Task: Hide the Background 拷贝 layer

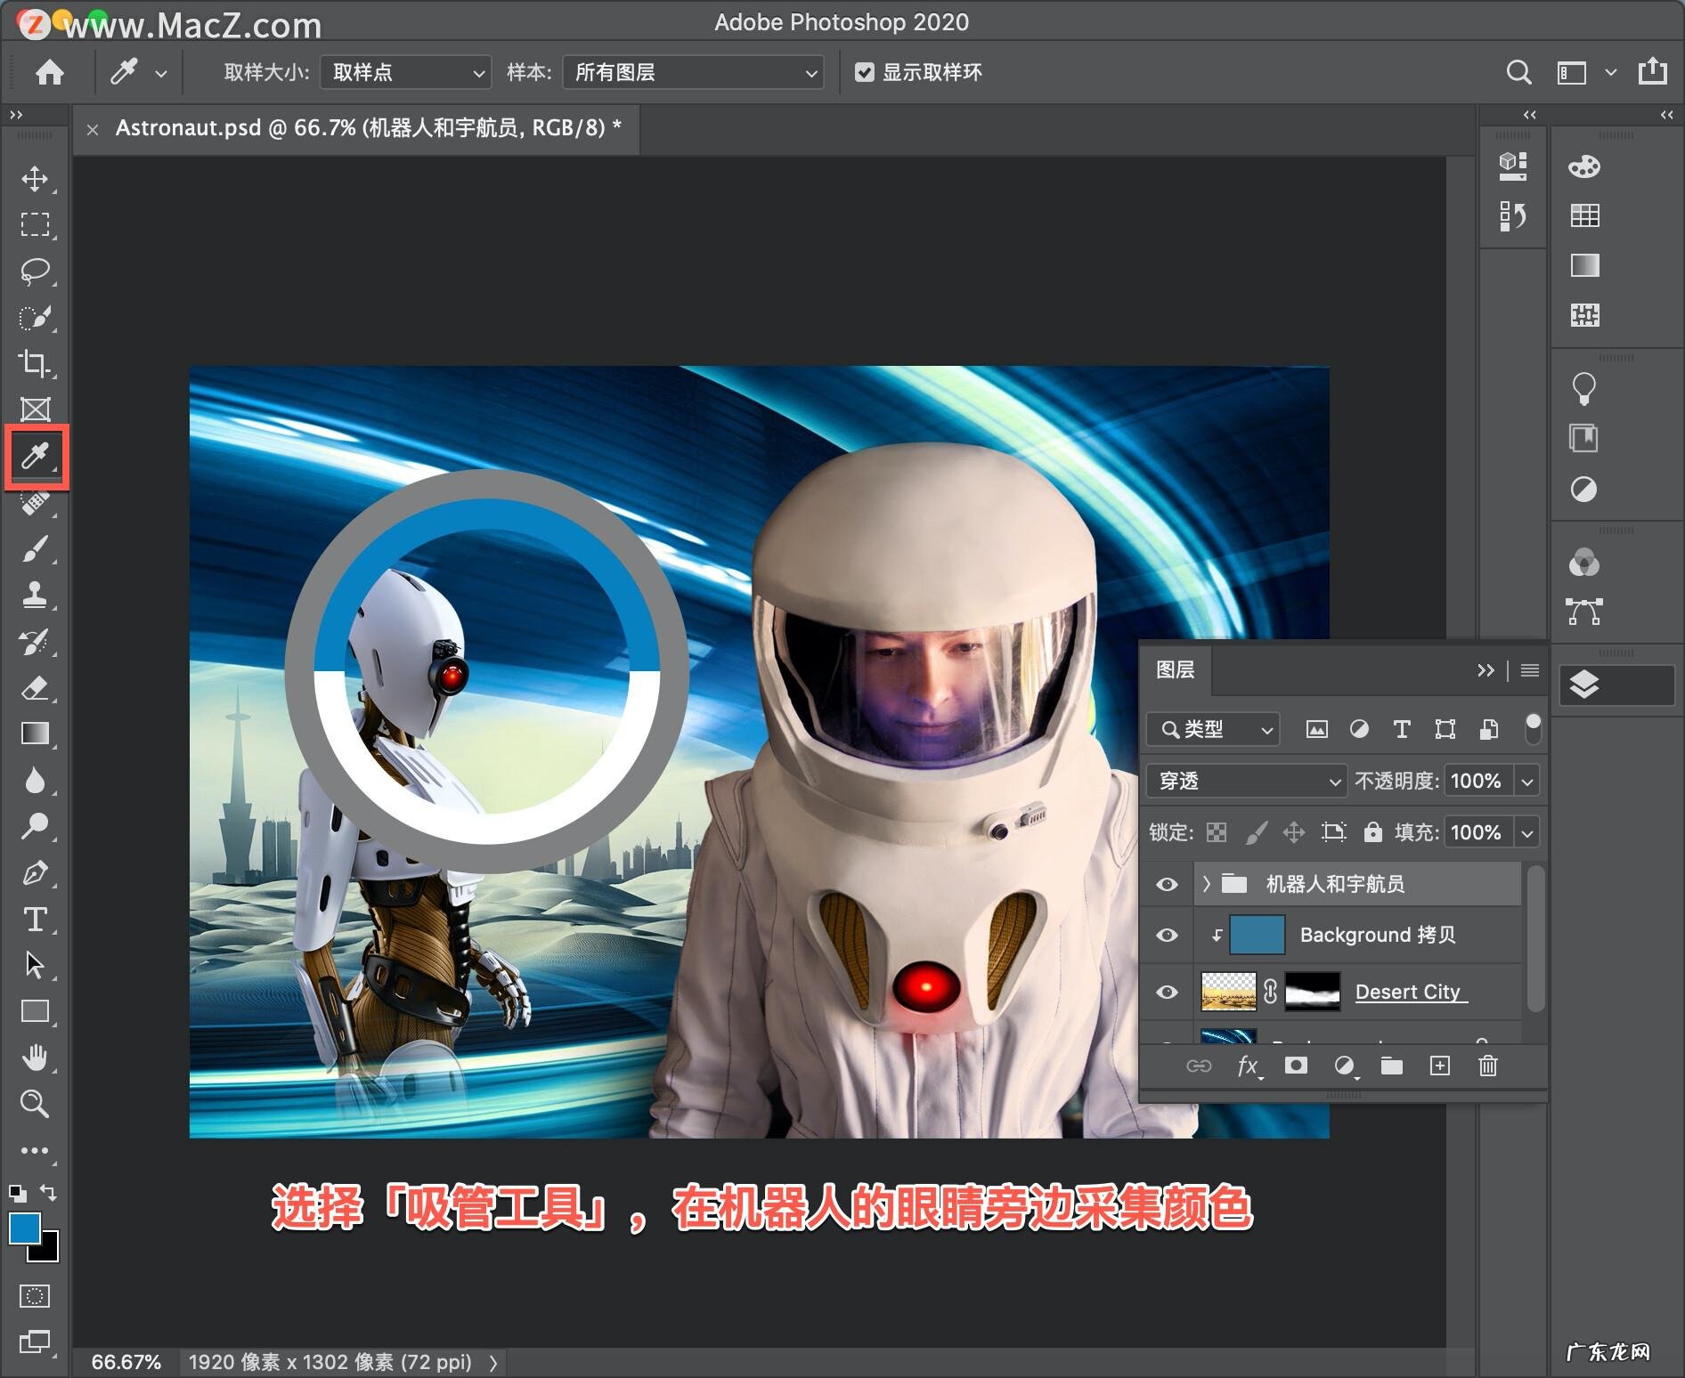Action: 1167,936
